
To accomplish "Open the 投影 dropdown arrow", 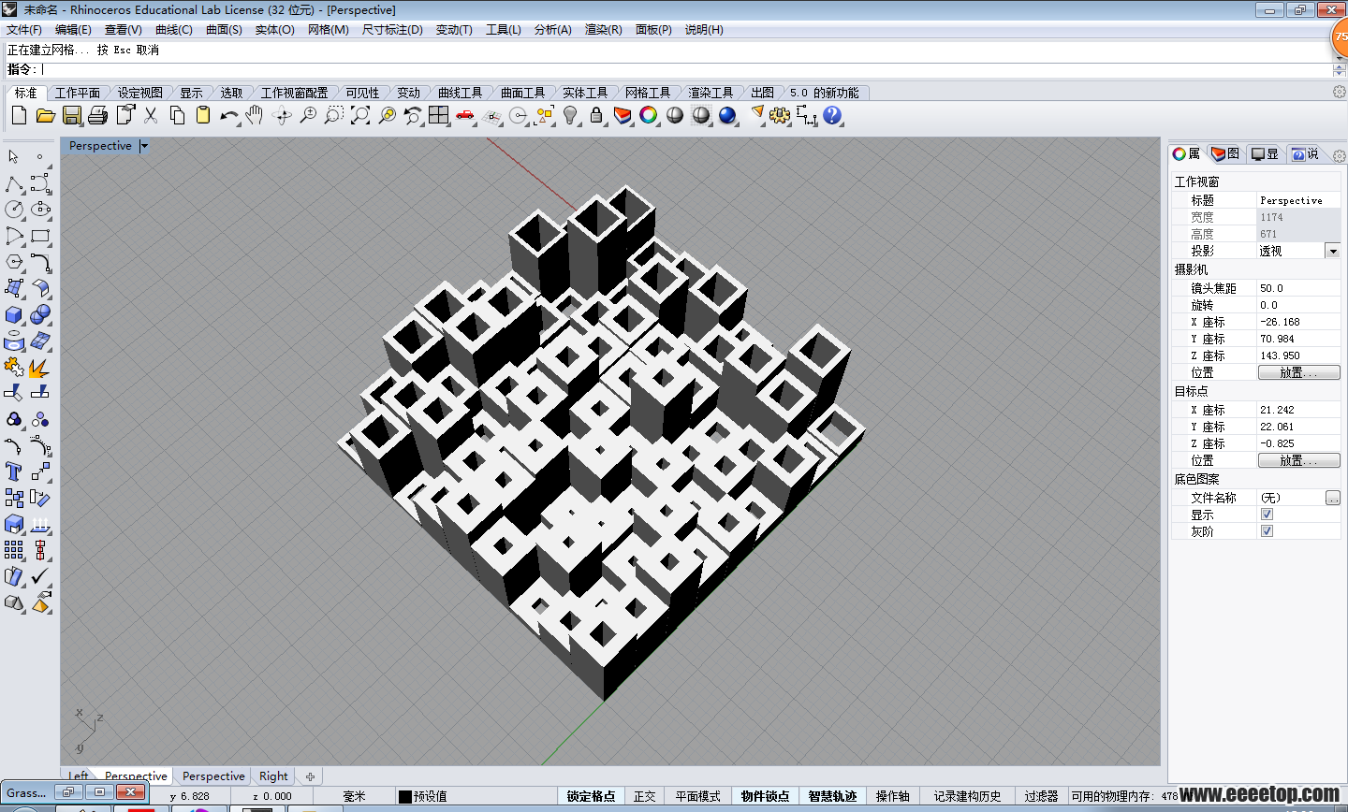I will [x=1332, y=251].
